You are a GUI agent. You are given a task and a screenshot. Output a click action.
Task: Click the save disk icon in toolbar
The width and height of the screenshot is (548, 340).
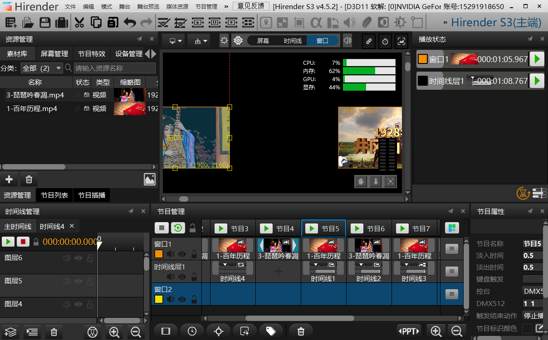pos(45,22)
